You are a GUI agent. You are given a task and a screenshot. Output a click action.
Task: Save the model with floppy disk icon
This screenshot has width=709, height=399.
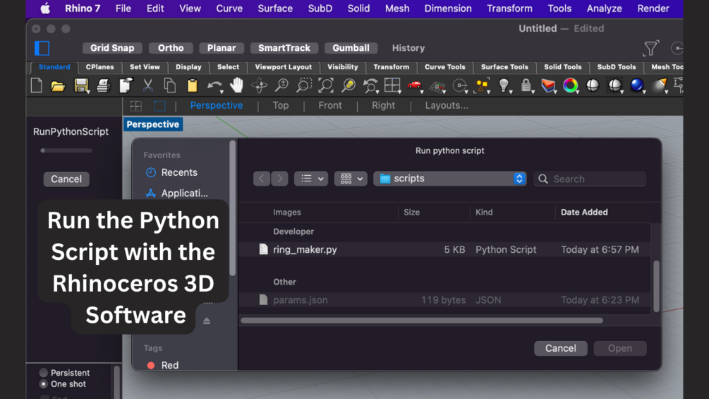(81, 85)
